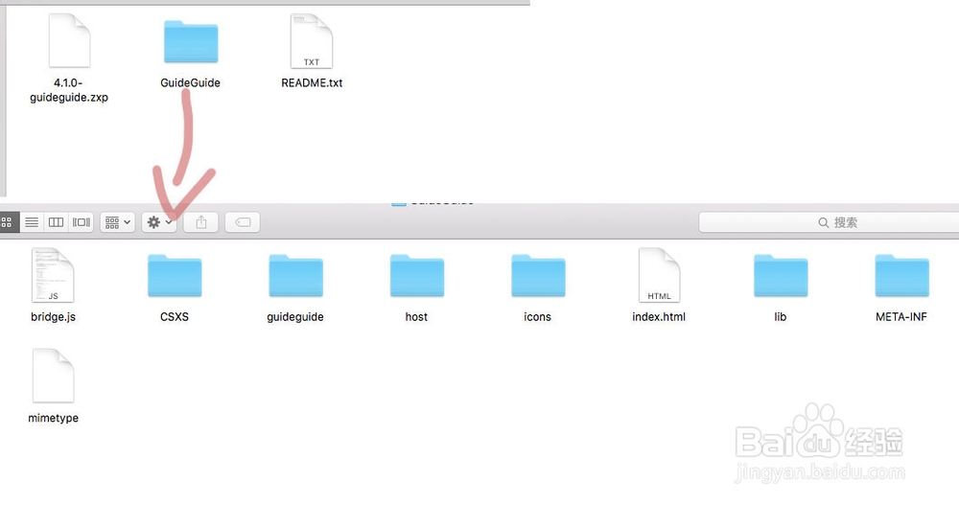This screenshot has height=505, width=959.
Task: Click the CSXS folder name label
Action: [x=175, y=316]
